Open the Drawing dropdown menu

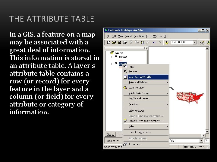click(x=112, y=141)
